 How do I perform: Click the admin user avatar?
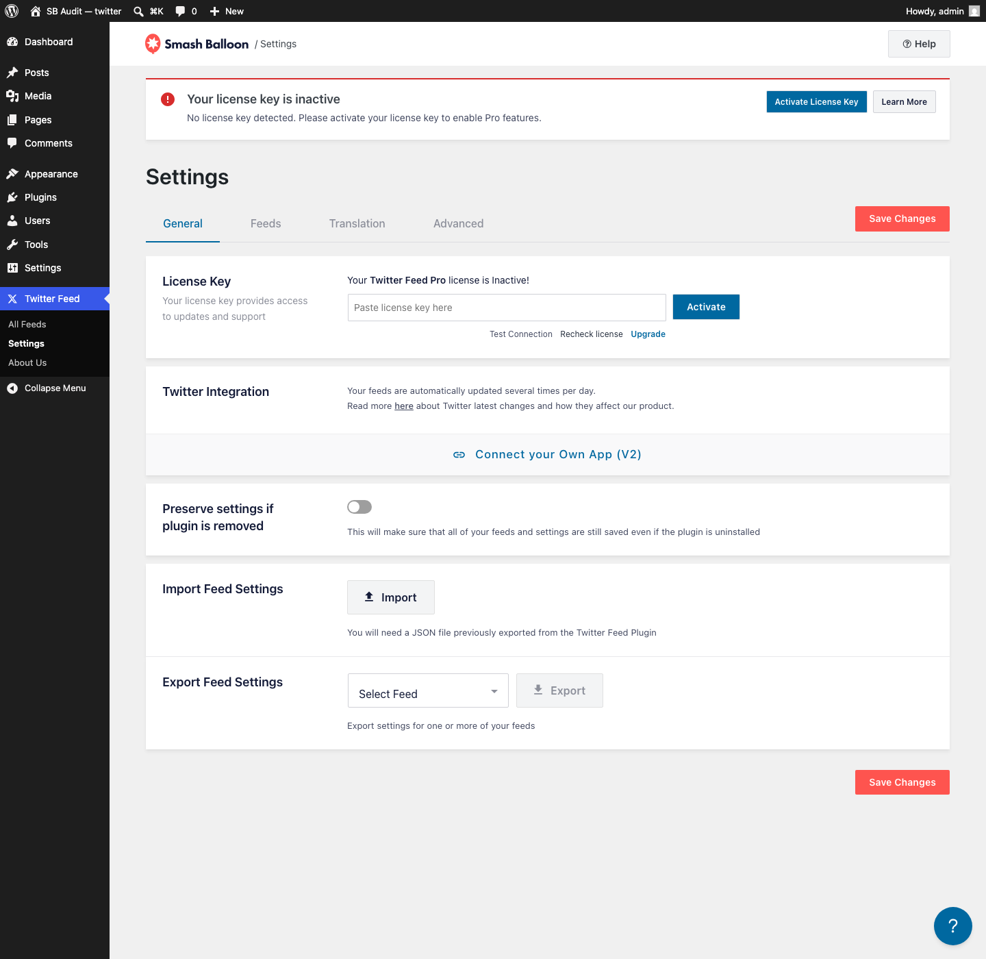pyautogui.click(x=974, y=11)
